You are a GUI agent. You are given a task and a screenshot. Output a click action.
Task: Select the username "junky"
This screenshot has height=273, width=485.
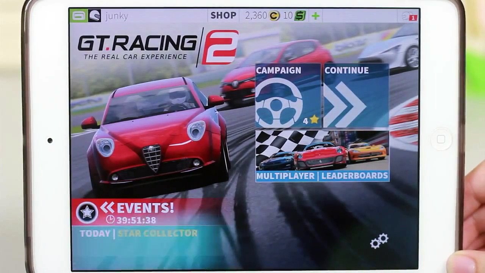click(116, 16)
